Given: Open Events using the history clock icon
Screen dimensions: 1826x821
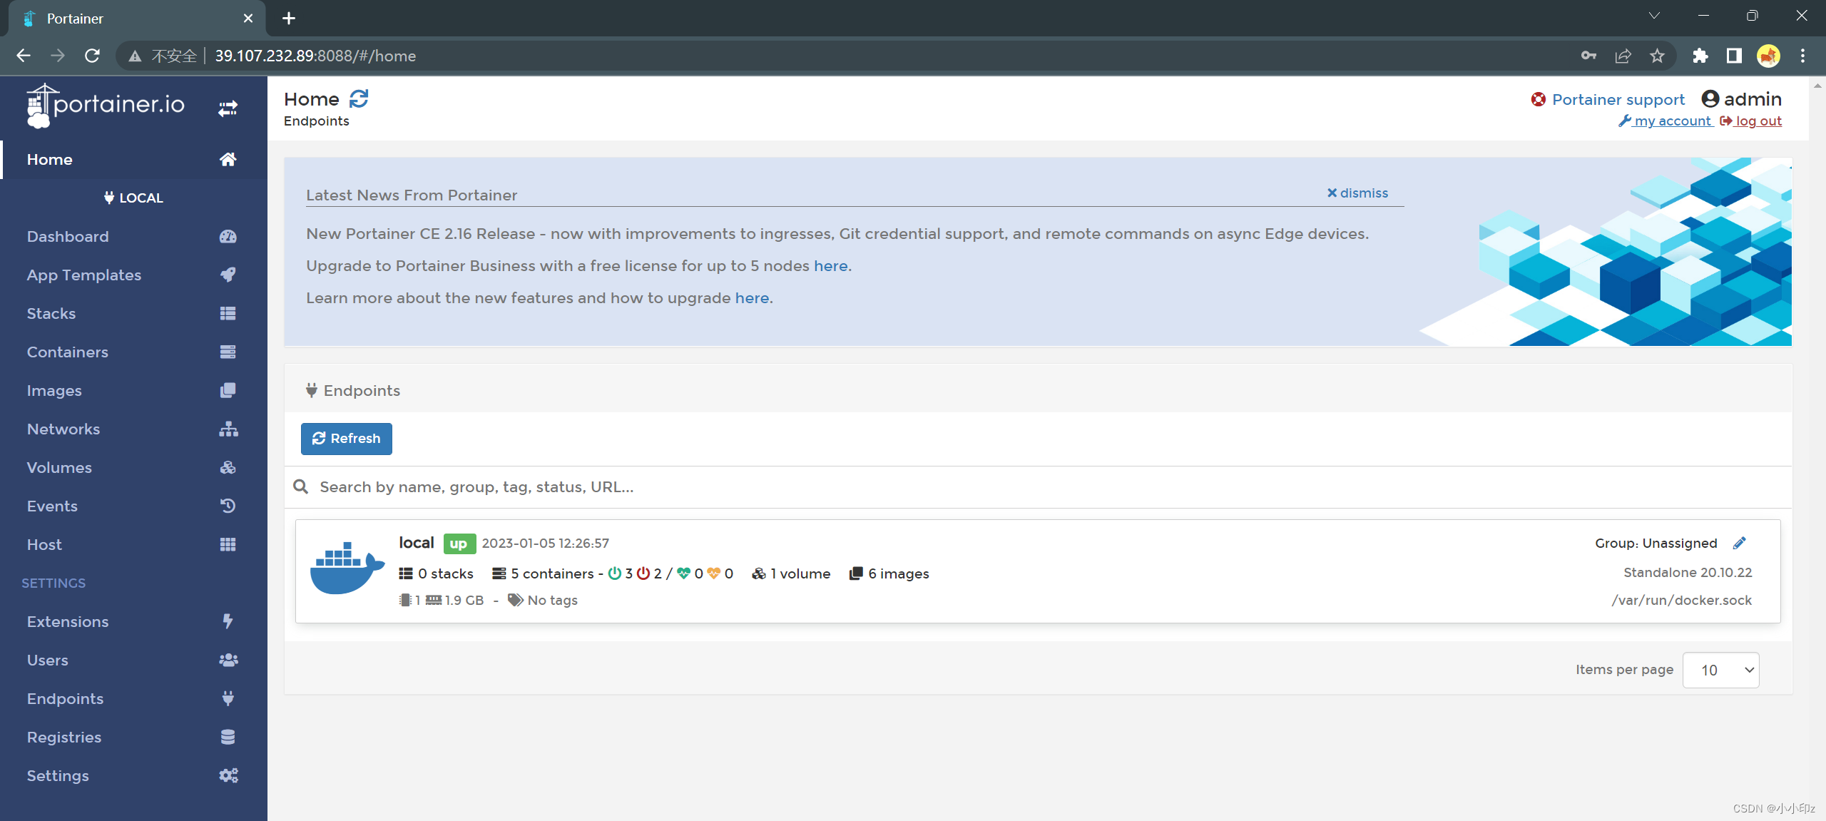Looking at the screenshot, I should (x=227, y=506).
